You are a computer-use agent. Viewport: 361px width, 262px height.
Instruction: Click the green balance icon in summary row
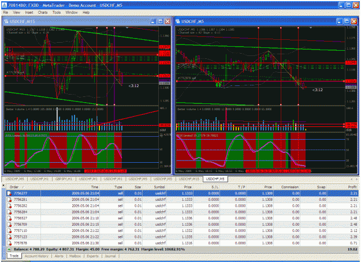click(9, 249)
